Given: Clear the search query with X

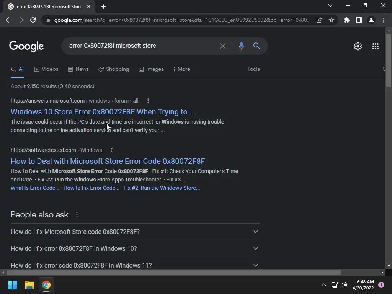Looking at the screenshot, I should pyautogui.click(x=222, y=46).
